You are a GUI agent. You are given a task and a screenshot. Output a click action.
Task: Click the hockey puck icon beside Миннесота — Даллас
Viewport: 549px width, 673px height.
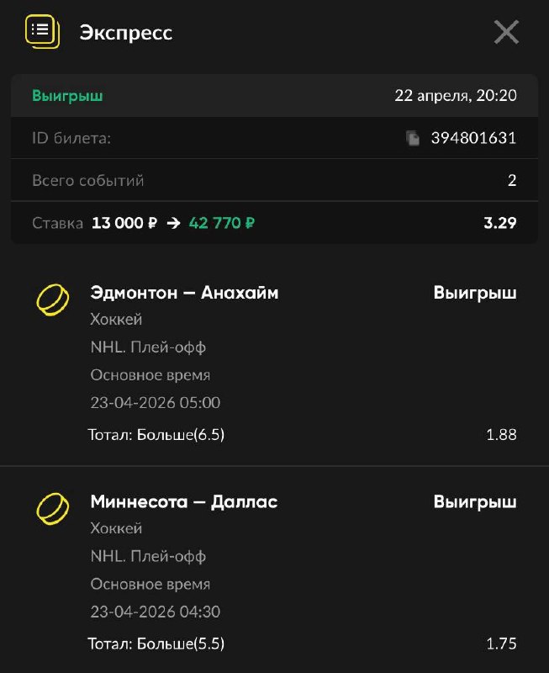click(x=52, y=509)
